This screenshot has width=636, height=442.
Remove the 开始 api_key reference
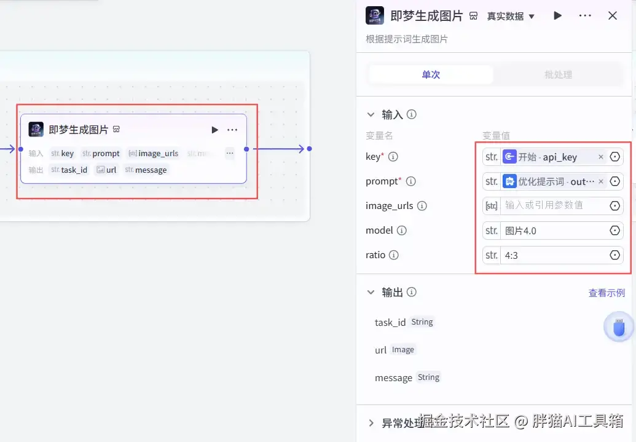(x=601, y=157)
